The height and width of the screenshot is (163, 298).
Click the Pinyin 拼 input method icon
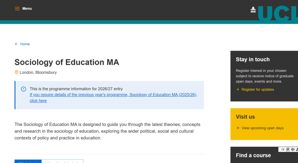point(288,150)
